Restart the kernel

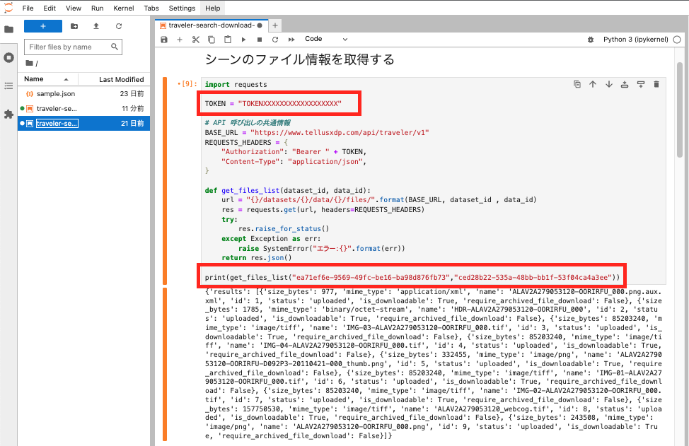(275, 40)
